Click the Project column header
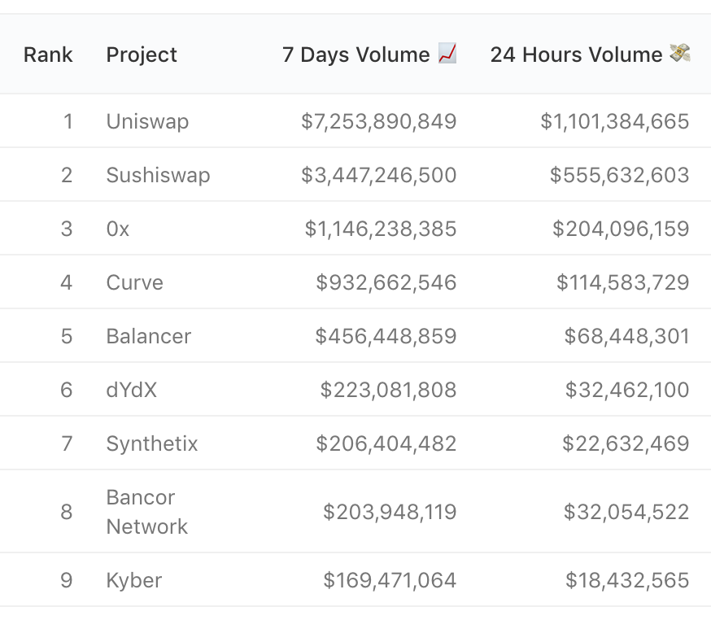The width and height of the screenshot is (711, 620). [x=142, y=55]
